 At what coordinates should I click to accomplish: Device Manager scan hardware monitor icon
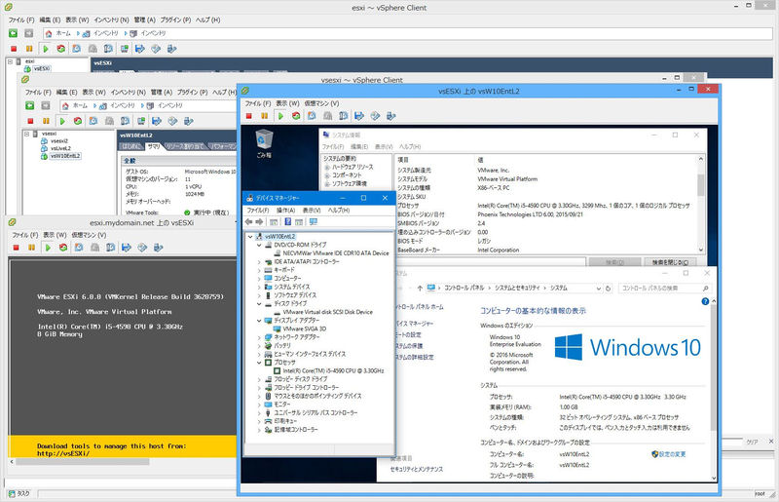[314, 222]
